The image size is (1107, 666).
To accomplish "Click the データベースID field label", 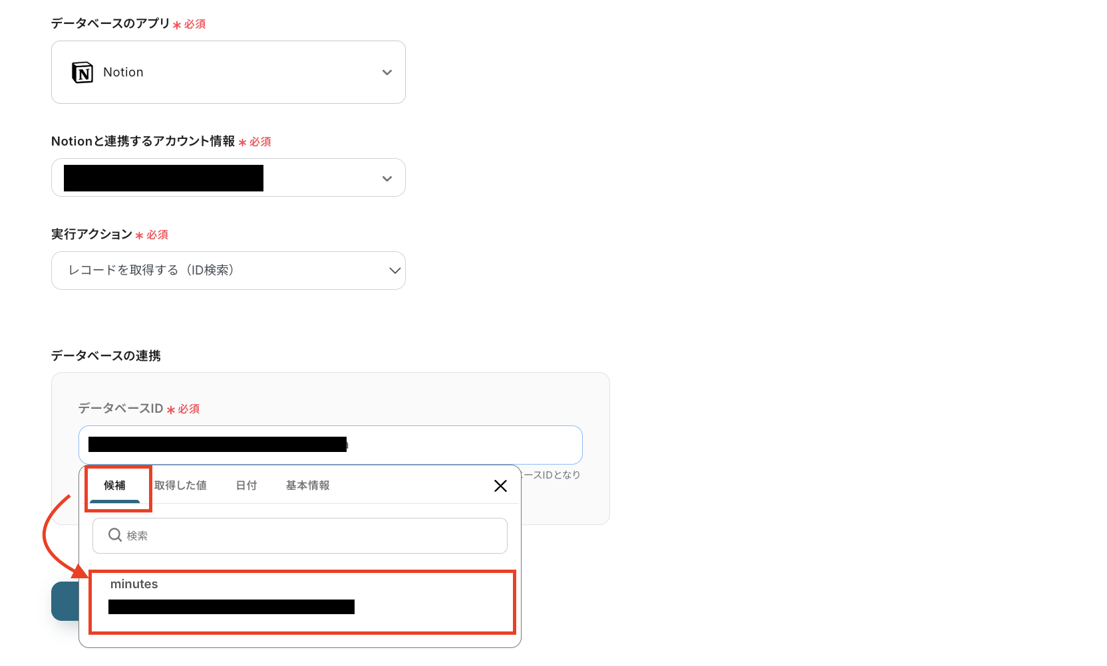I will pos(120,408).
